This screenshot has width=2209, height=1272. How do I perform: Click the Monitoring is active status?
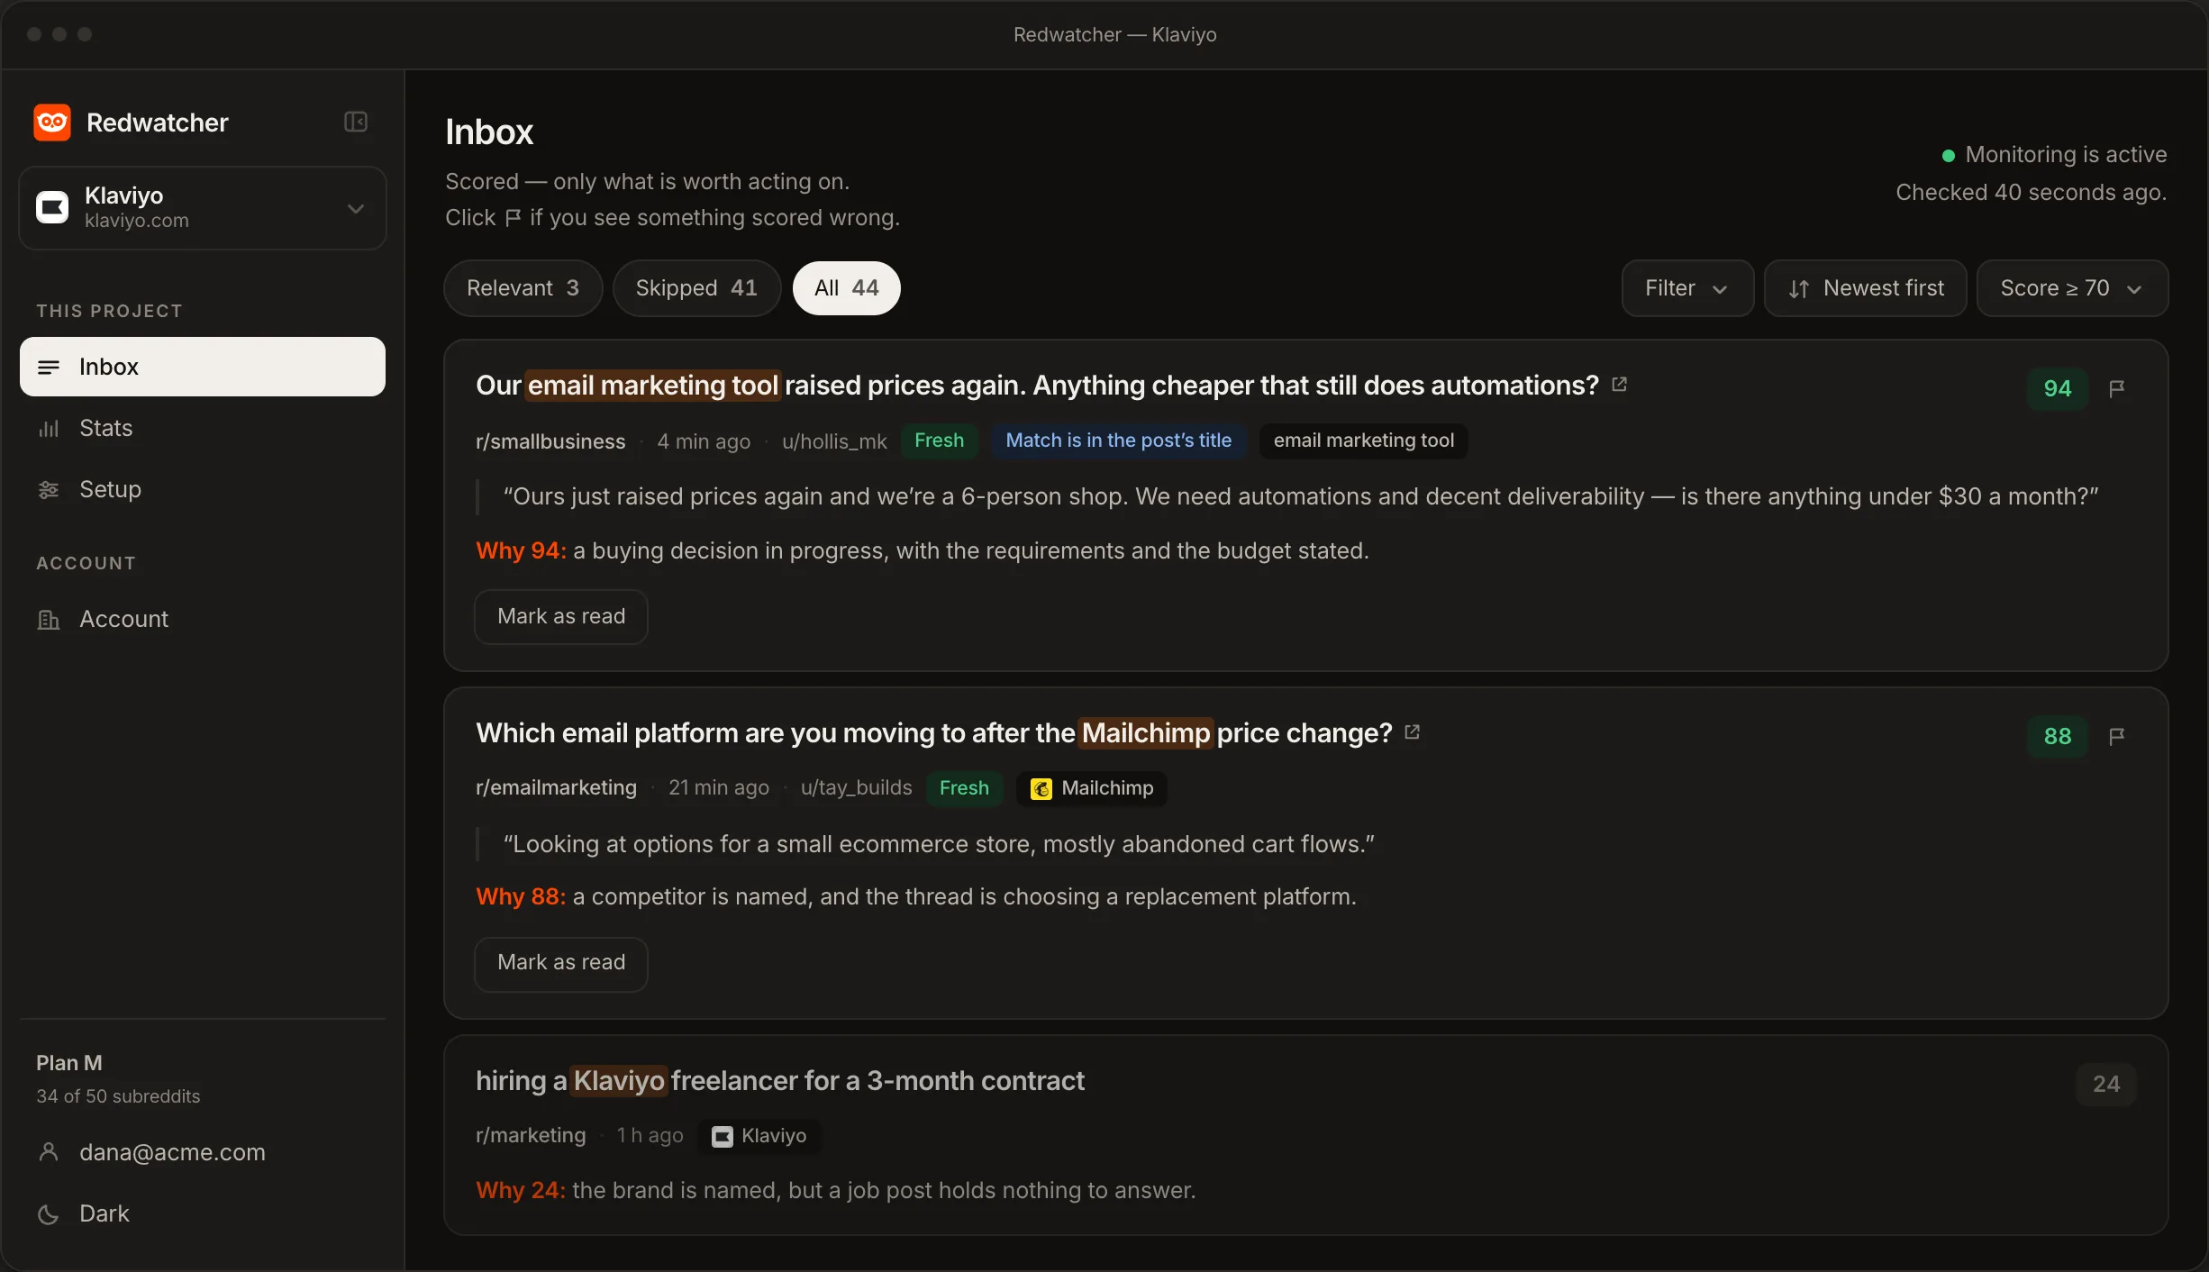click(x=2054, y=155)
